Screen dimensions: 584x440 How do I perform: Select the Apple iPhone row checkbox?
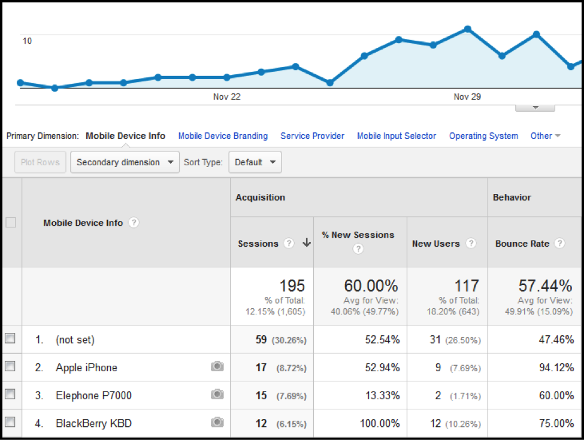(10, 367)
